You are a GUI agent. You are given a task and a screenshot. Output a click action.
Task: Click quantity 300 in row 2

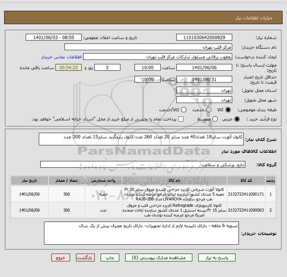67,210
